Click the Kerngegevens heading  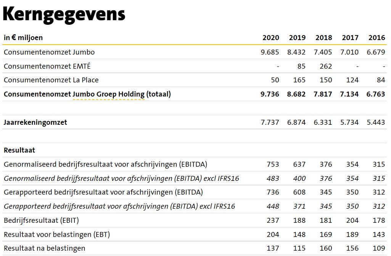[64, 14]
